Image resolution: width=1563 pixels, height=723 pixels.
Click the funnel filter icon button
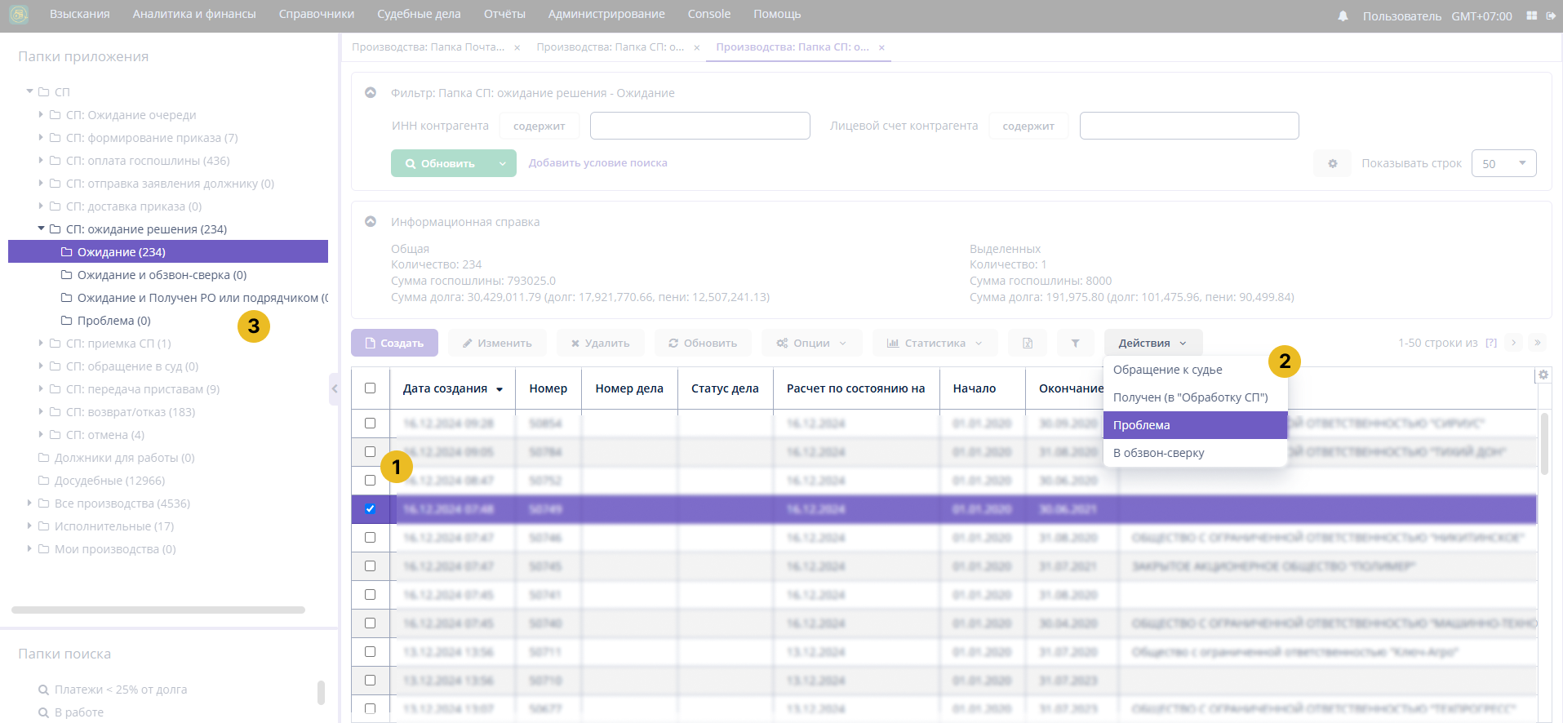pos(1075,344)
